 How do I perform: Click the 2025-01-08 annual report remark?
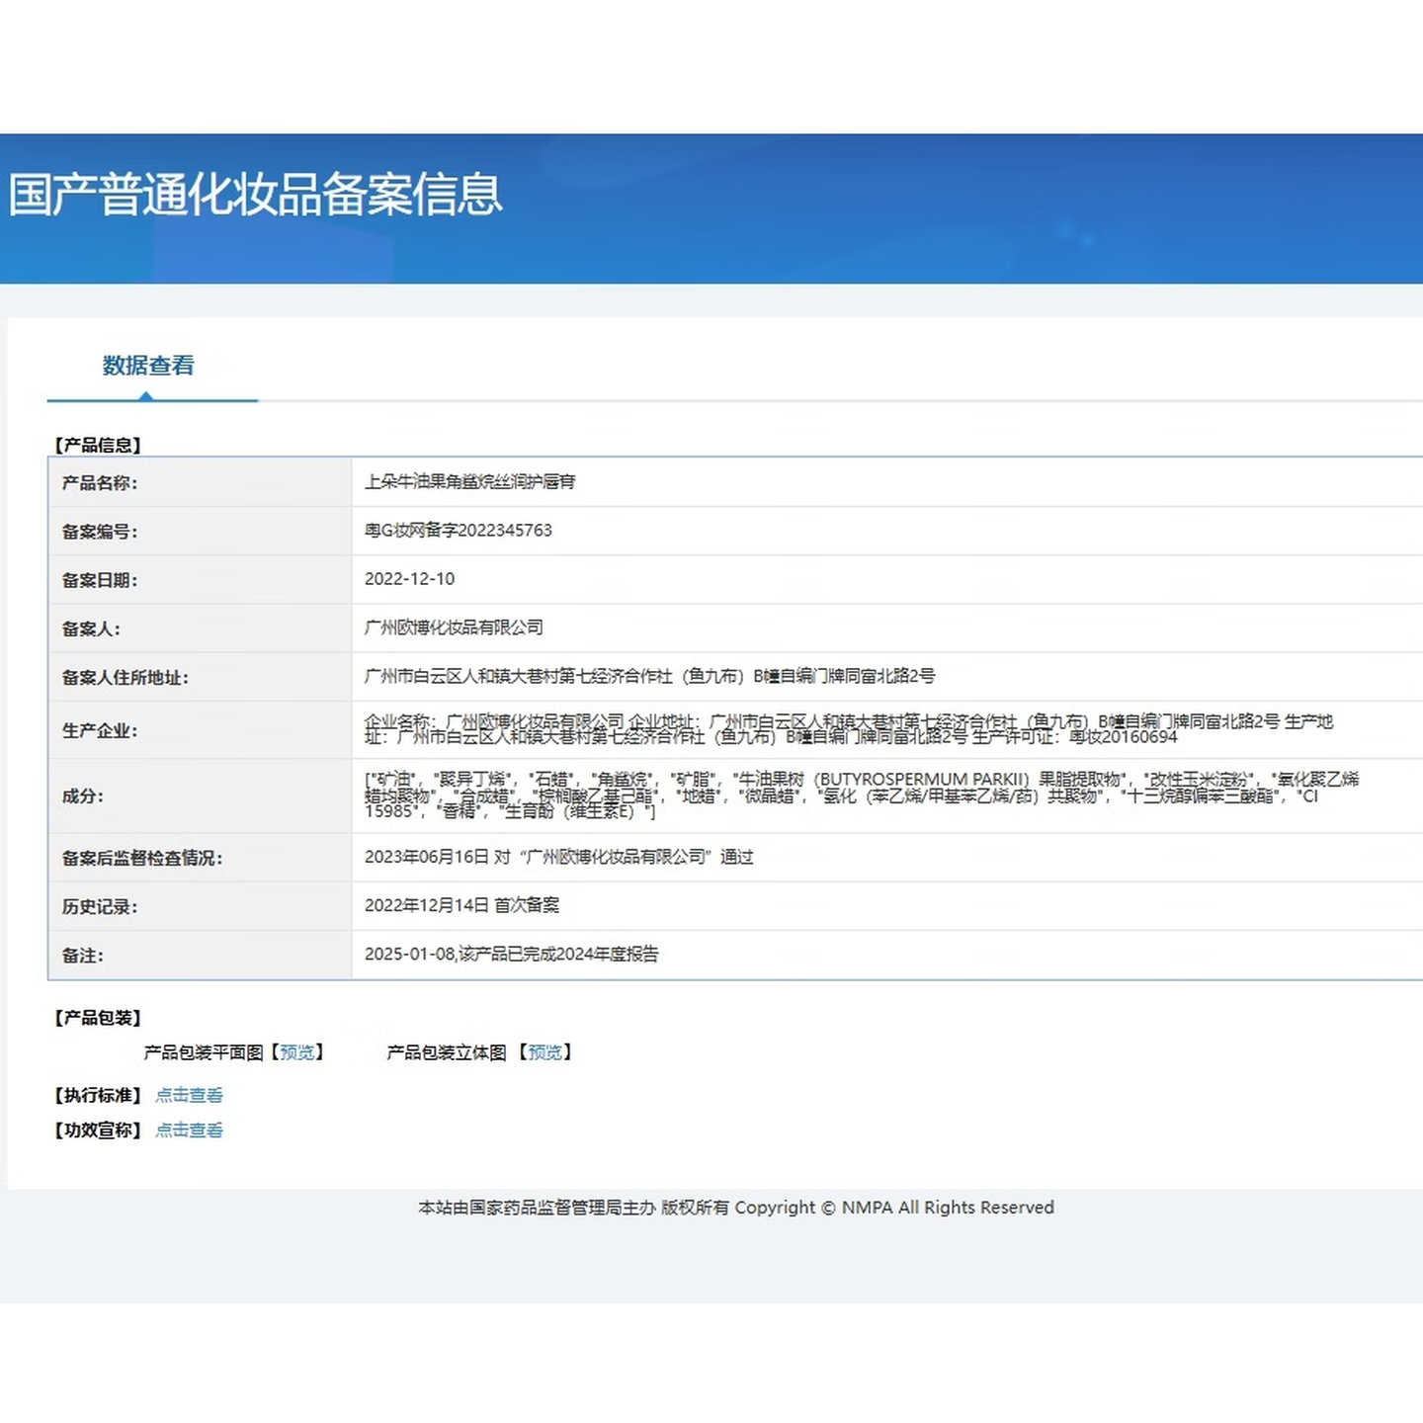[x=511, y=954]
